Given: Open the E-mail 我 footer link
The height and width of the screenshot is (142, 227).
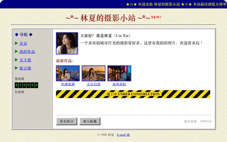Looking at the screenshot, I should pos(123,135).
